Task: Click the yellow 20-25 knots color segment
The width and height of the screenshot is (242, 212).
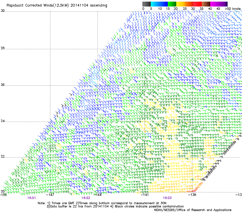Action: pos(181,4)
